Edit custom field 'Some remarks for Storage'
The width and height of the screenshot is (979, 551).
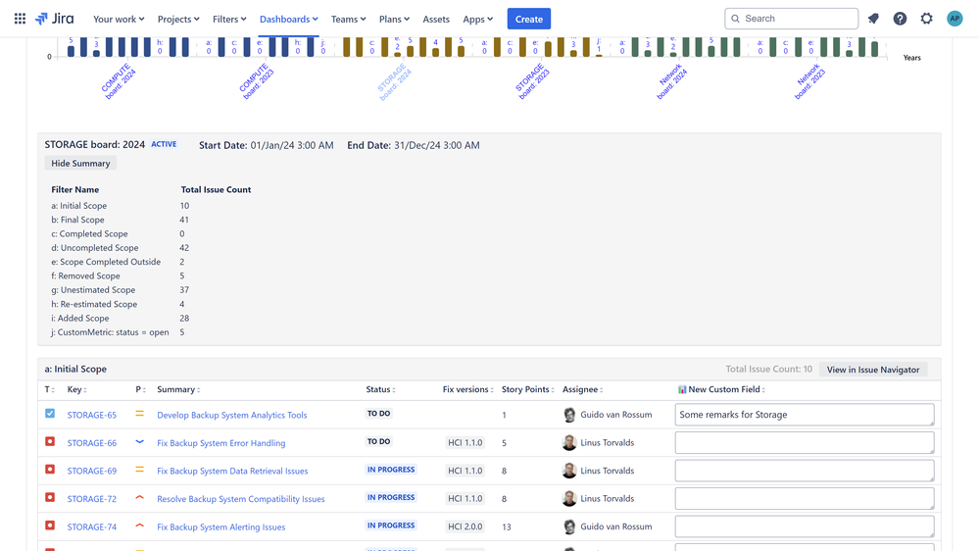[x=805, y=415]
